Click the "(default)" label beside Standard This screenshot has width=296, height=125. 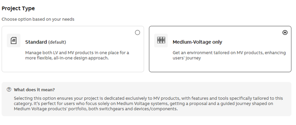point(57,42)
